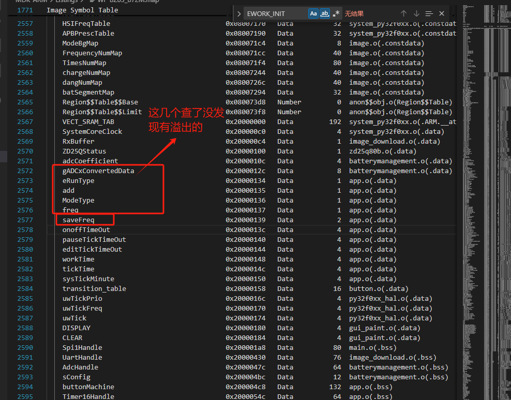Click ZD25QStatus symbol

pos(84,151)
